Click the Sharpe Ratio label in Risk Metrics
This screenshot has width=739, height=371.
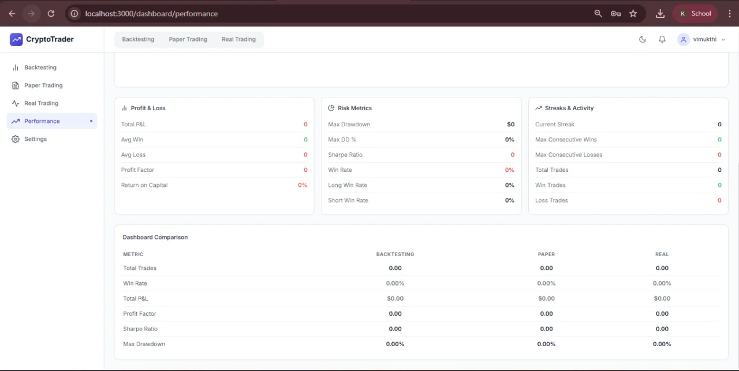tap(345, 155)
